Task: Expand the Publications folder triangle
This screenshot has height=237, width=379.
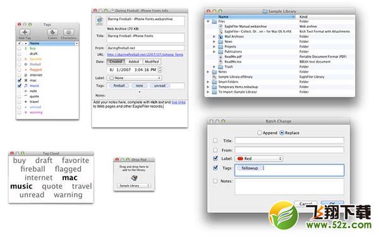Action: coord(214,52)
